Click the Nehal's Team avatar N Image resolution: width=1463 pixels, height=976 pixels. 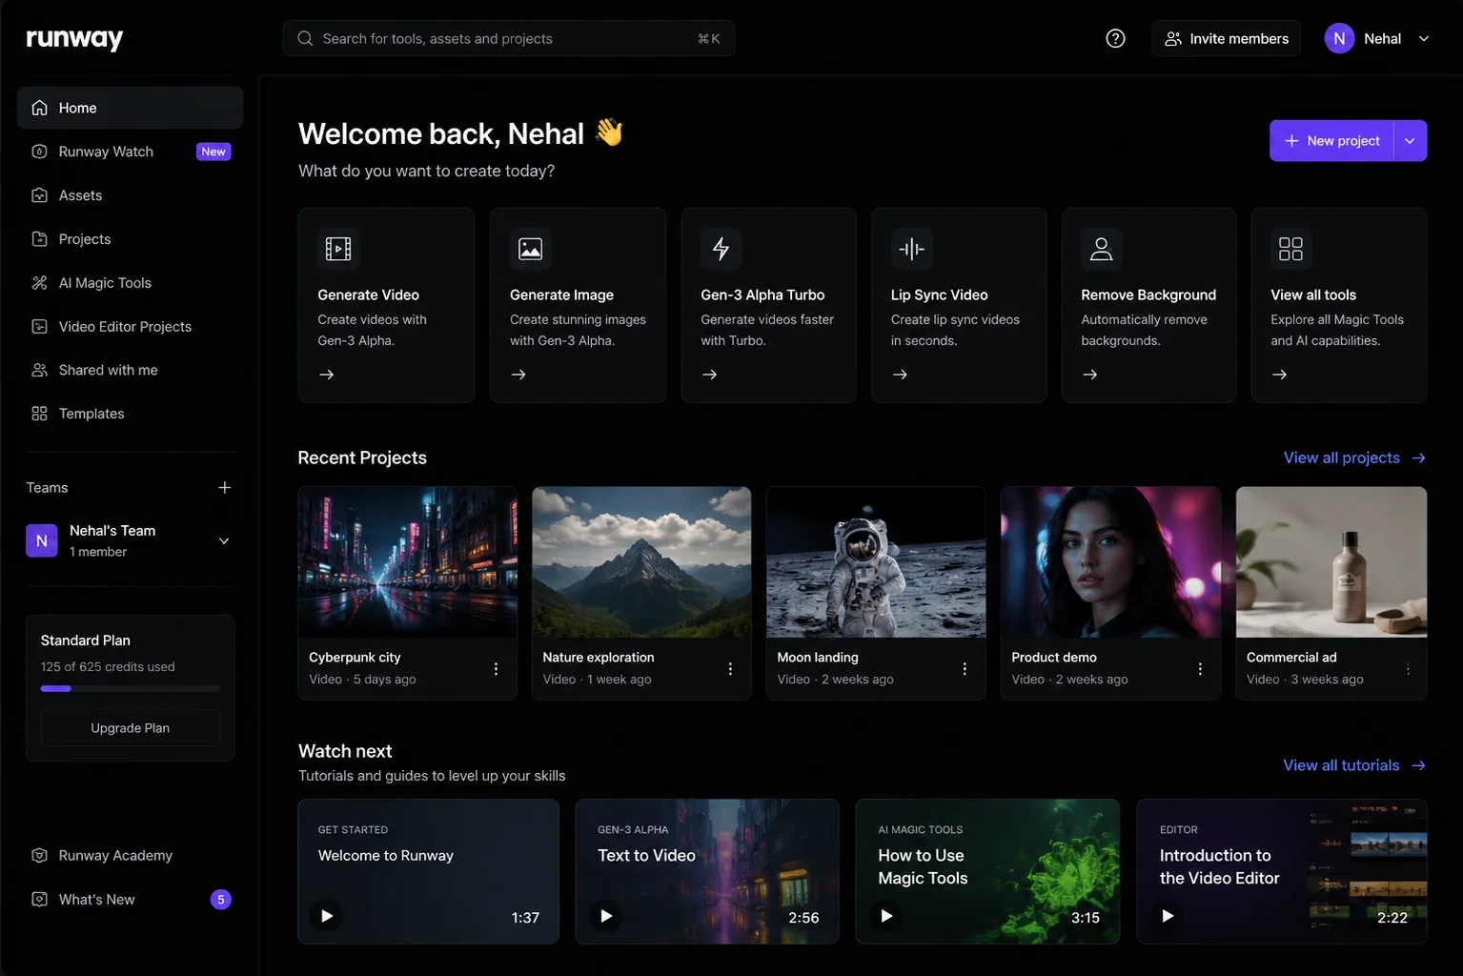point(42,541)
